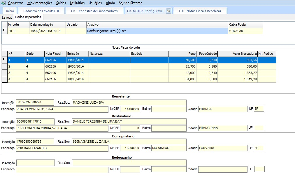Select nota fiscal row 662156
This screenshot has width=295, height=186.
(55, 79)
